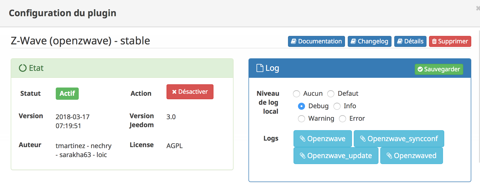Open the Openzwave log
480x191 pixels.
pyautogui.click(x=323, y=139)
